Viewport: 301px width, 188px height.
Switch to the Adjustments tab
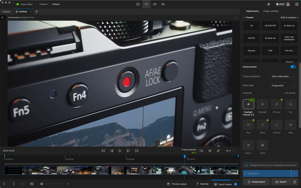(252, 11)
